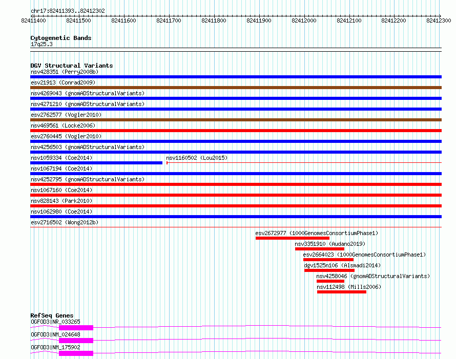Click the red dgv1525n106 variant bar
Viewport: 456px width, 359px height.
pos(329,270)
